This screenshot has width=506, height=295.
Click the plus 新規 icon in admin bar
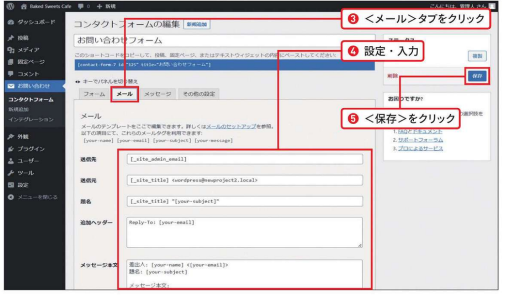[99, 6]
